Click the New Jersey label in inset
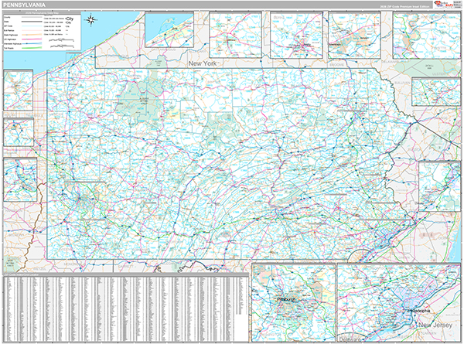This screenshot has height=344, width=464. coord(435,325)
